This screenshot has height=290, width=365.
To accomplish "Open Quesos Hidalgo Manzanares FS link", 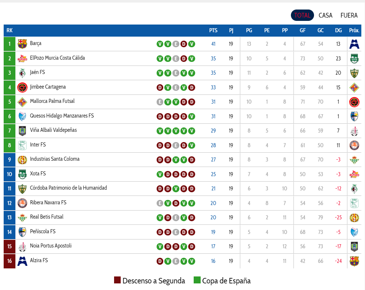I will point(62,116).
